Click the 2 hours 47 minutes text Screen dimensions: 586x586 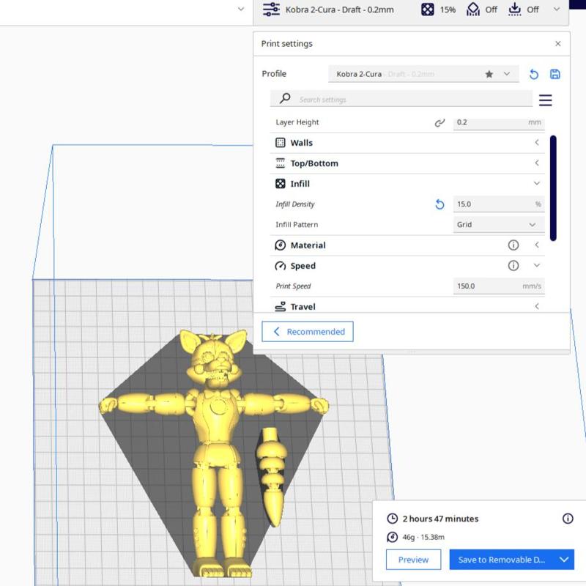440,519
